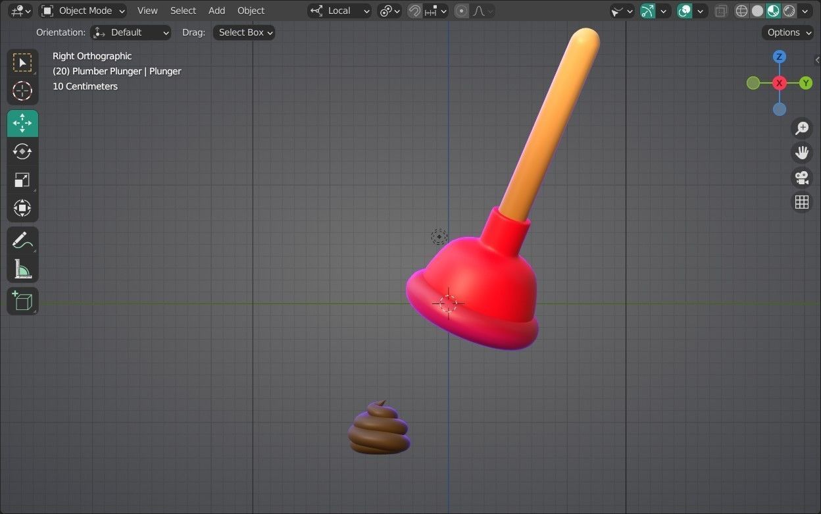
Task: Open the transform orientation Local dropdown
Action: coord(339,11)
